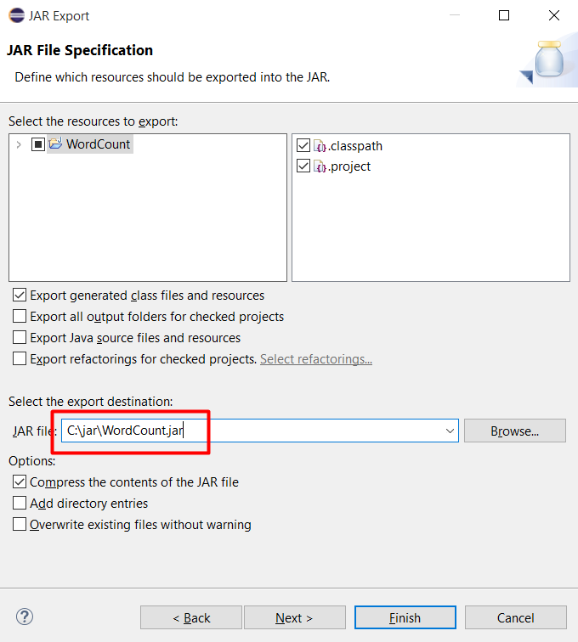The image size is (578, 642).
Task: Open the Select refactorings link
Action: (x=316, y=359)
